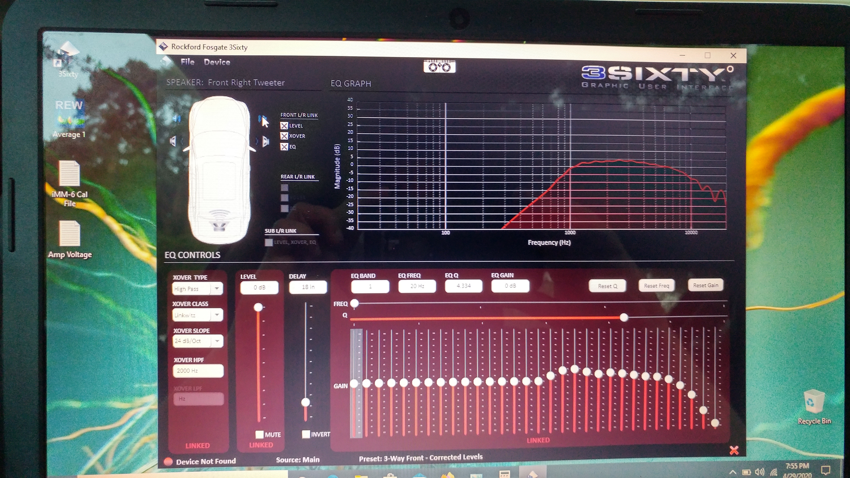
Task: Click the Rockford Fosgate logo in title bar
Action: coord(163,46)
